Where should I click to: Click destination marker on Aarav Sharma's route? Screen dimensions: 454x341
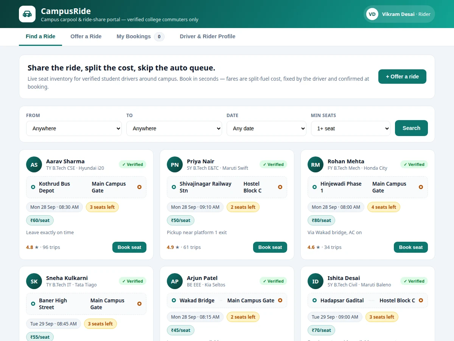(139, 187)
